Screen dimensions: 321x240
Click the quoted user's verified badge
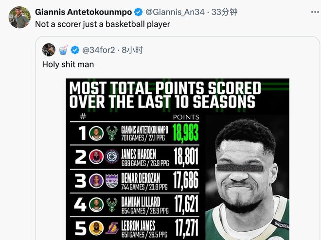click(x=75, y=50)
